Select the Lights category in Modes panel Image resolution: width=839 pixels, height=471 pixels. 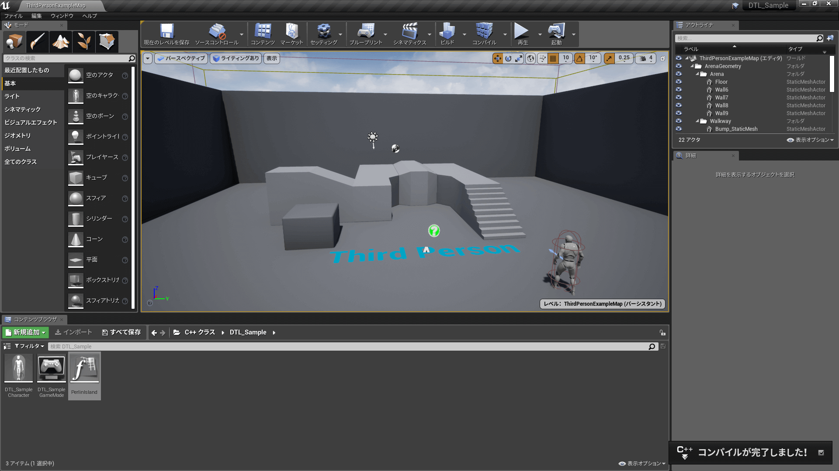click(12, 96)
